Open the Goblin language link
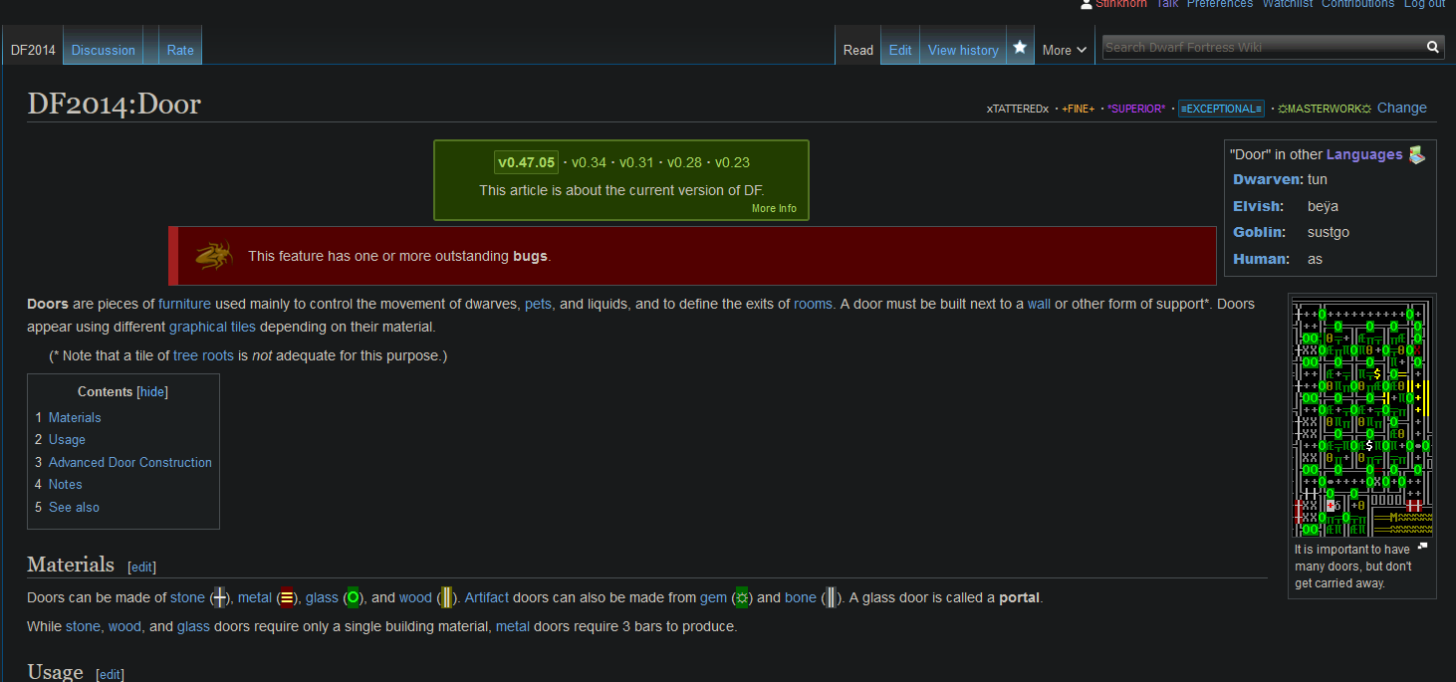Image resolution: width=1456 pixels, height=682 pixels. [x=1258, y=232]
